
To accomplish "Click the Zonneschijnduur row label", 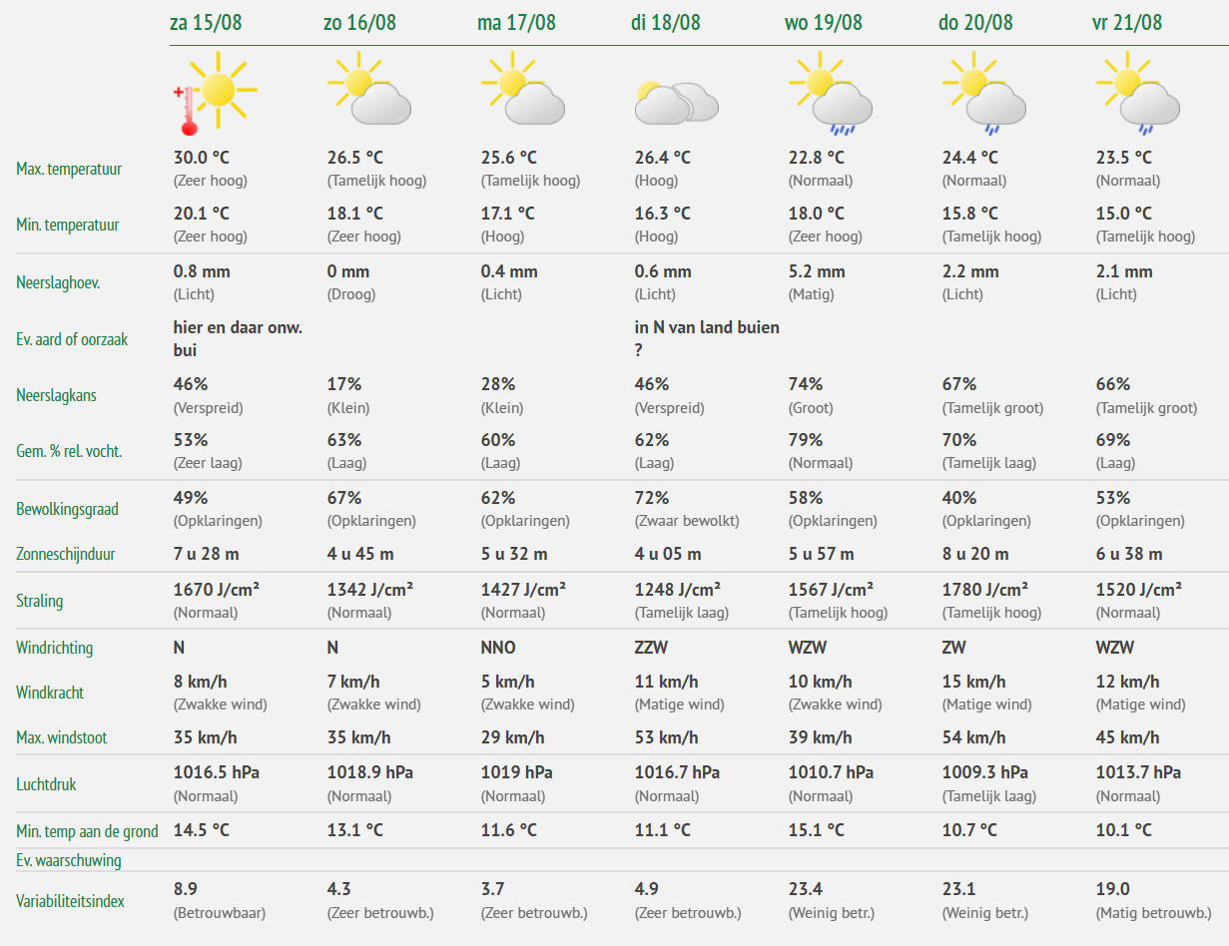I will (67, 554).
